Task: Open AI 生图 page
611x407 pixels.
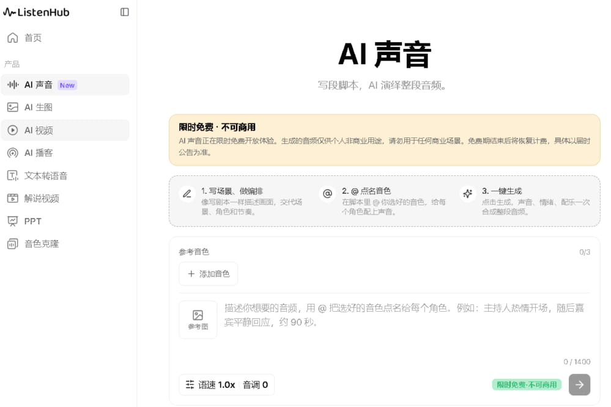Action: [x=65, y=107]
